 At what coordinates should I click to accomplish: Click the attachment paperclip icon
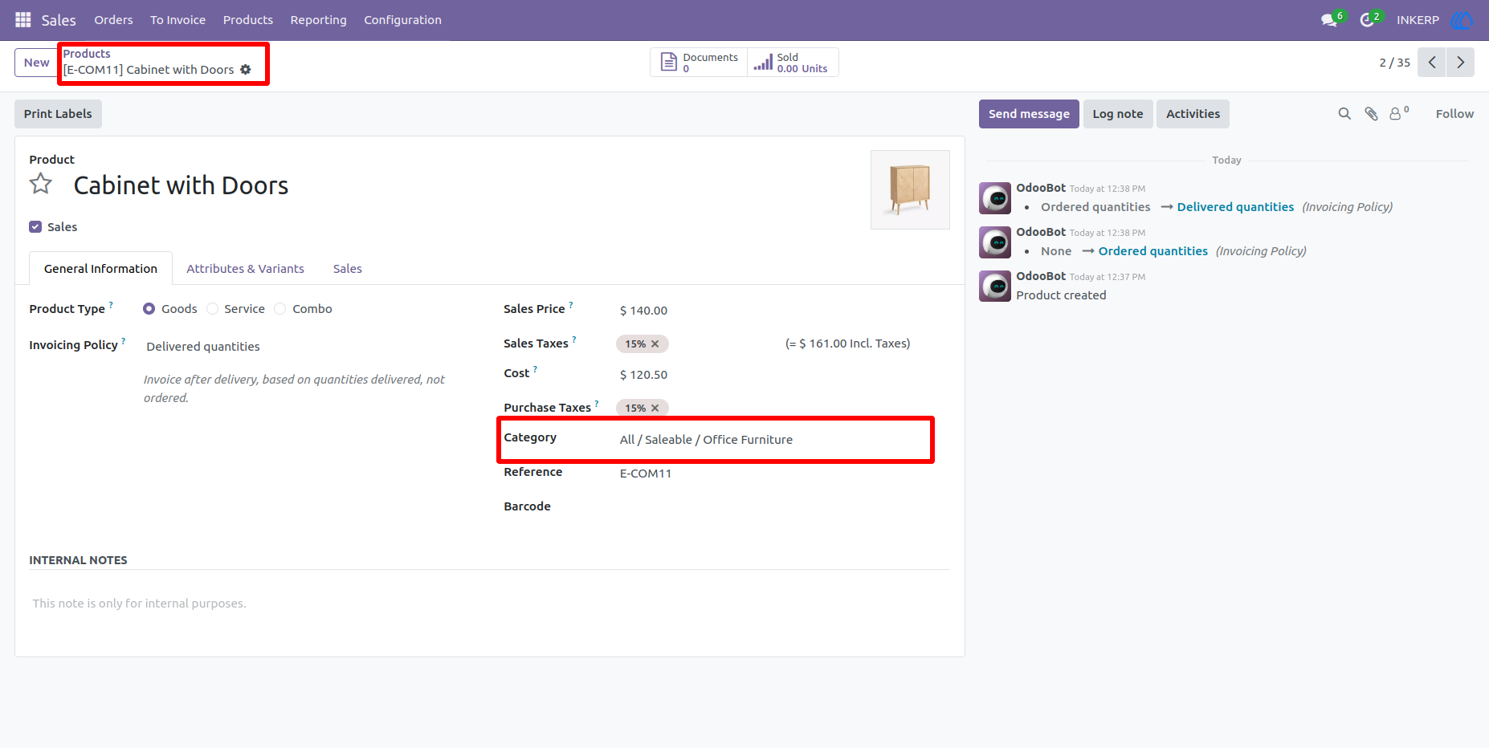click(x=1372, y=114)
